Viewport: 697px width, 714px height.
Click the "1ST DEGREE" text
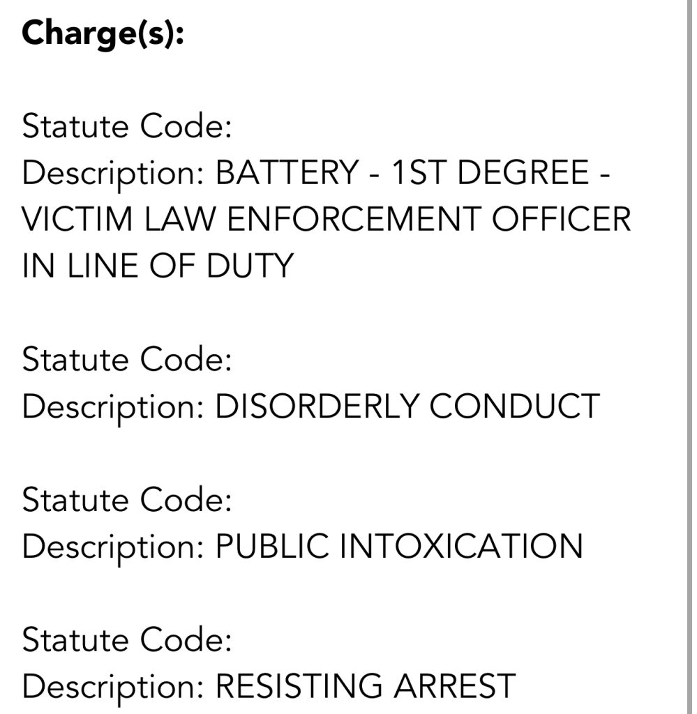coord(490,174)
